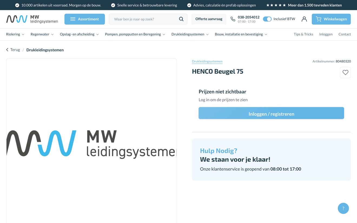Expand Bouw, installatie en bevestiging menu

tap(241, 34)
